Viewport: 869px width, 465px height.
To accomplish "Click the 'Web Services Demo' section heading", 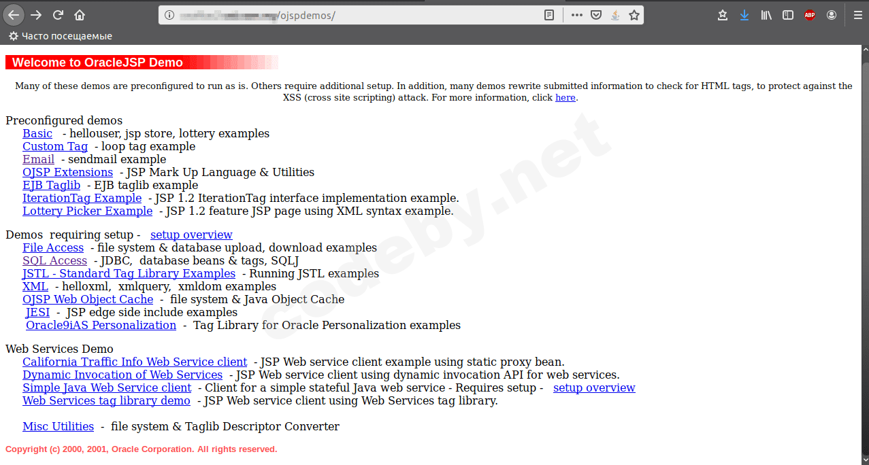I will pos(59,349).
